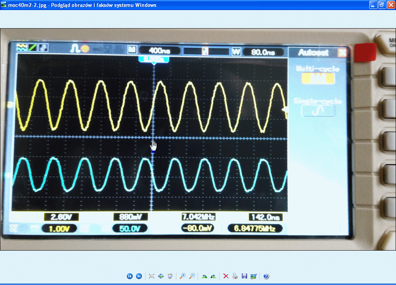Close the Autoset panel on the scope
Viewport: 396px width, 285px height.
point(342,53)
